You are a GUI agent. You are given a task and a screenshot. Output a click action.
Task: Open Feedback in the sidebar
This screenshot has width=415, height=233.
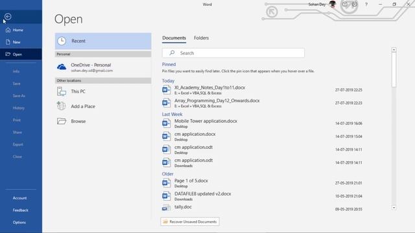(x=20, y=210)
